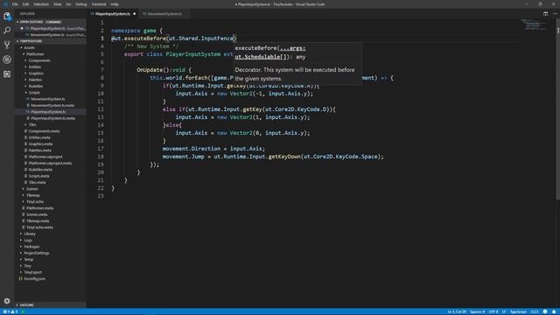
Task: Open the Terminal menu
Action: pyautogui.click(x=99, y=4)
